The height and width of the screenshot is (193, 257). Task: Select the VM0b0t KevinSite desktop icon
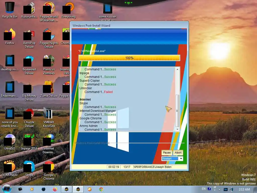tap(49, 117)
